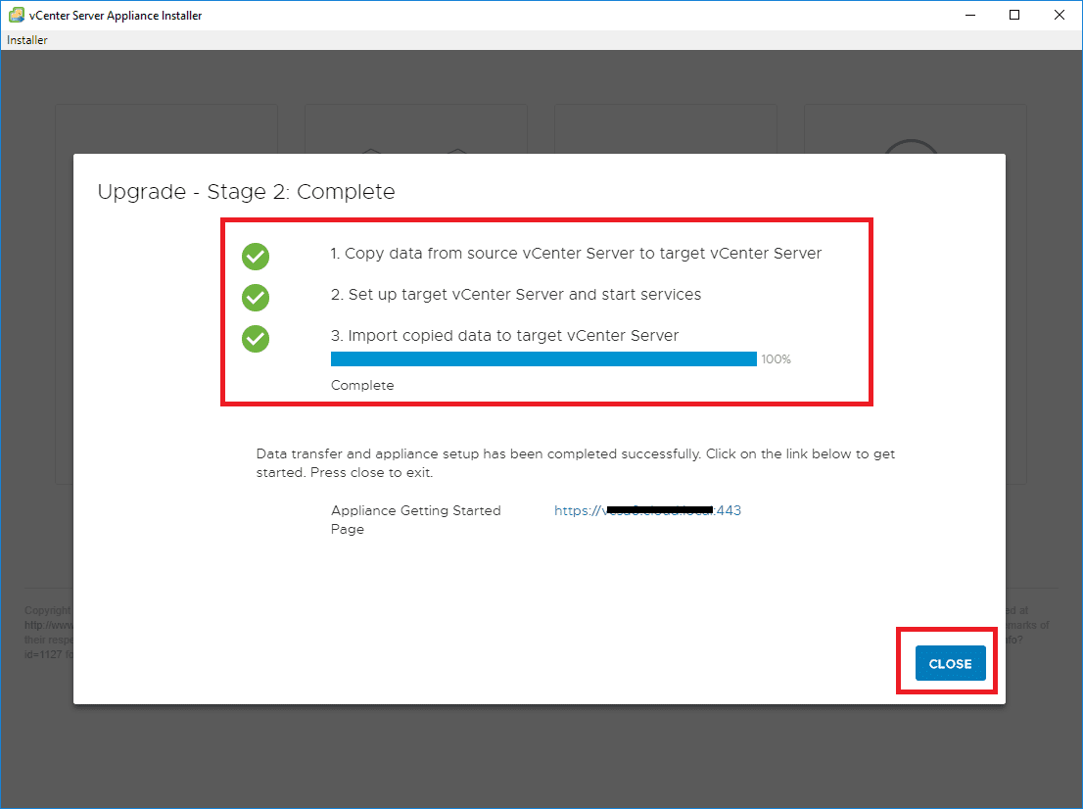Click the green checkmark for Copy data step

pos(256,257)
